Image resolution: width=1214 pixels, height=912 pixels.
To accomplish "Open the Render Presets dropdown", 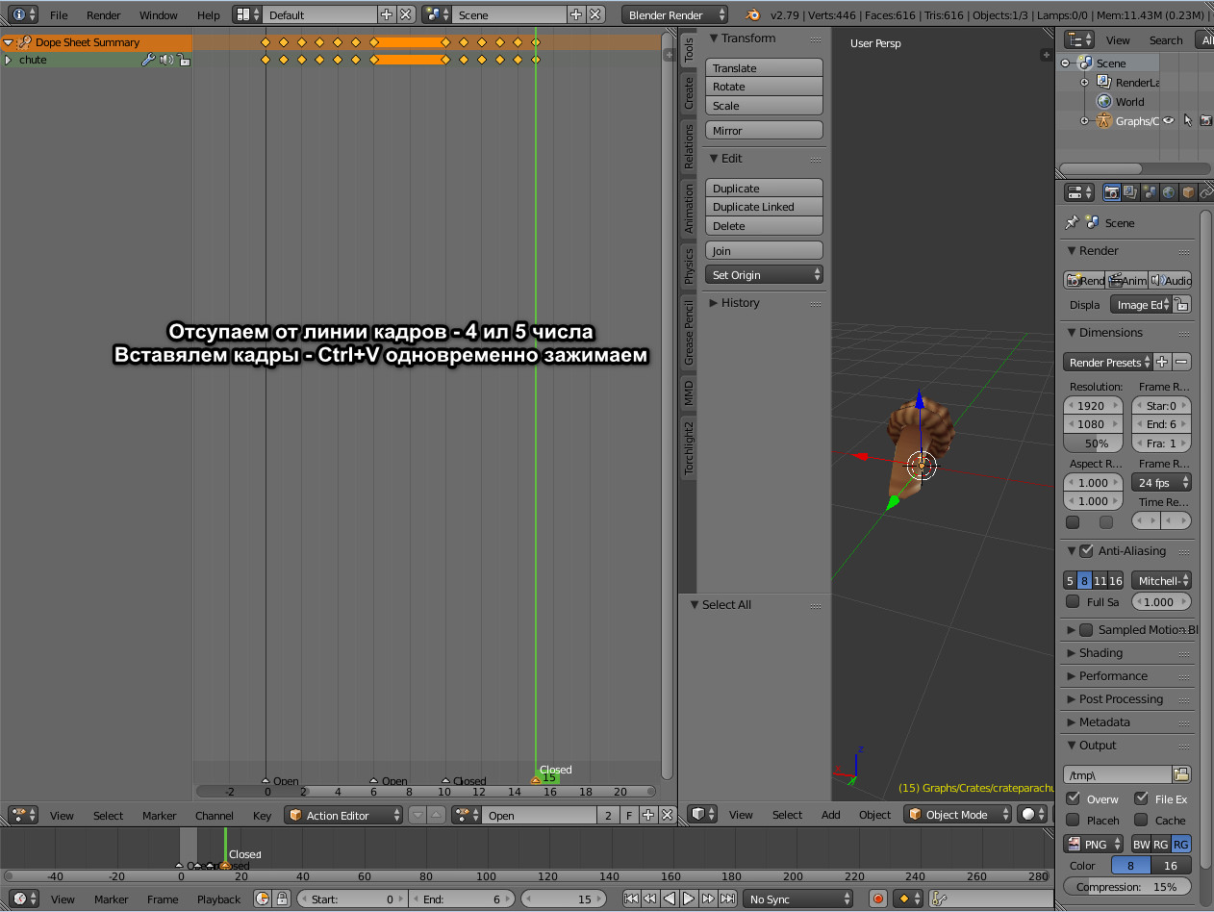I will (1107, 362).
